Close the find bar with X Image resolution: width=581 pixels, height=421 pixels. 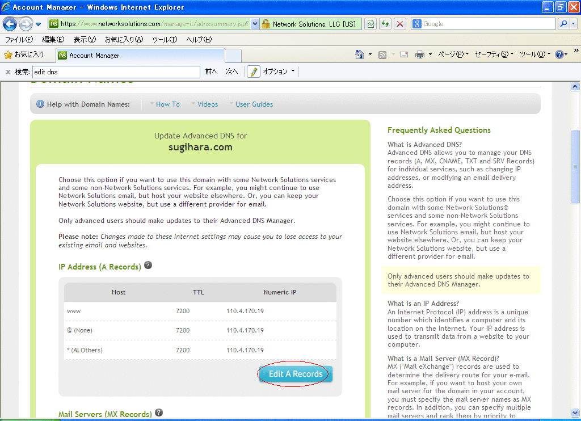click(x=8, y=72)
